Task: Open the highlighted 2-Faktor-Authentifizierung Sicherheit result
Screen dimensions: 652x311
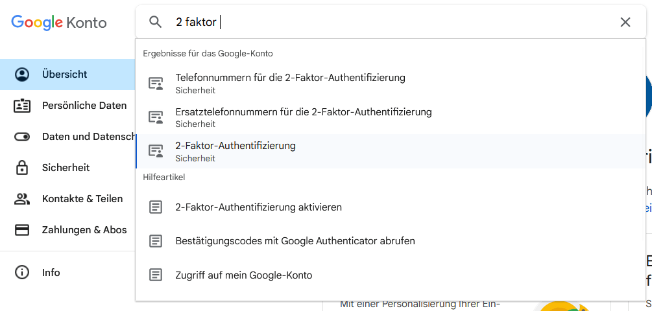Action: tap(235, 151)
